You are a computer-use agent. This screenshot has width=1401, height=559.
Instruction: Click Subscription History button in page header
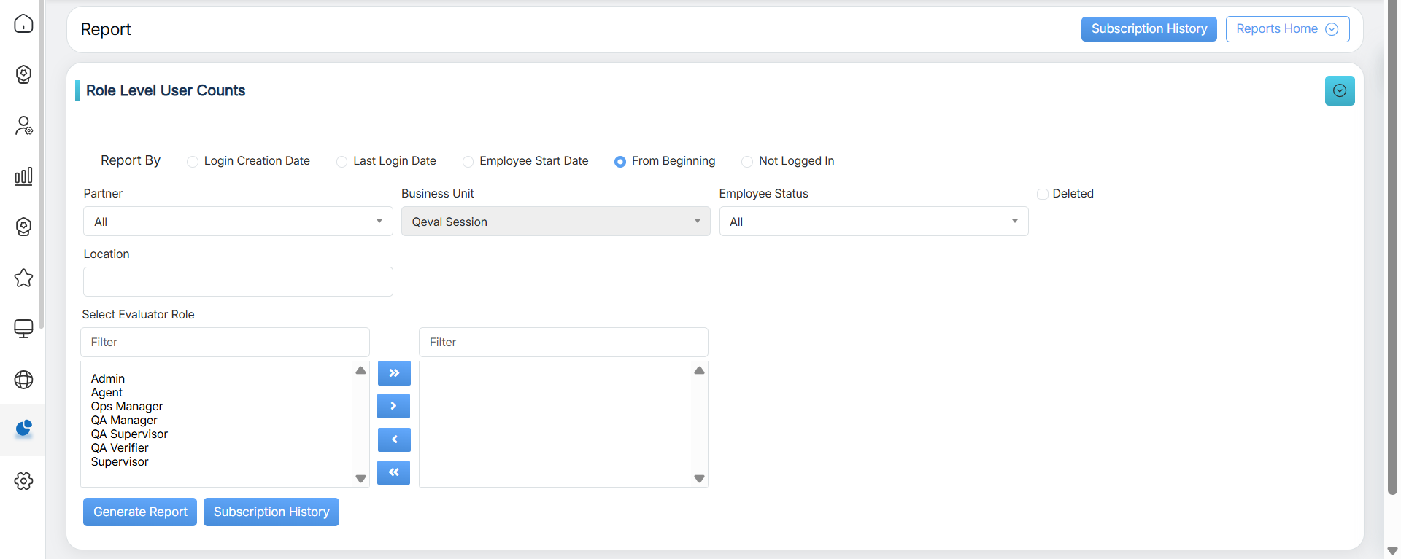(x=1149, y=29)
